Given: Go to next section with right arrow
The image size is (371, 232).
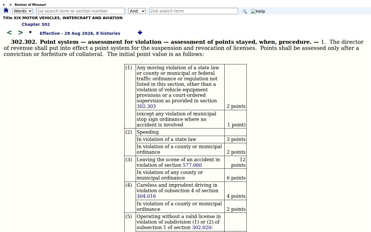Looking at the screenshot, I should (x=21, y=33).
